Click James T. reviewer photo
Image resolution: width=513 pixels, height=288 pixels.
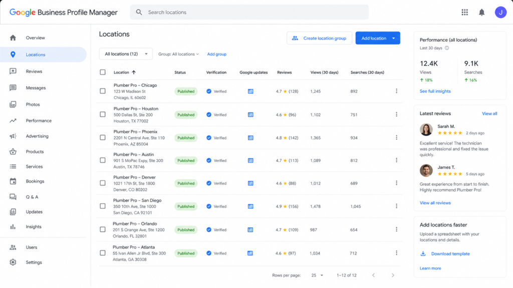point(426,170)
